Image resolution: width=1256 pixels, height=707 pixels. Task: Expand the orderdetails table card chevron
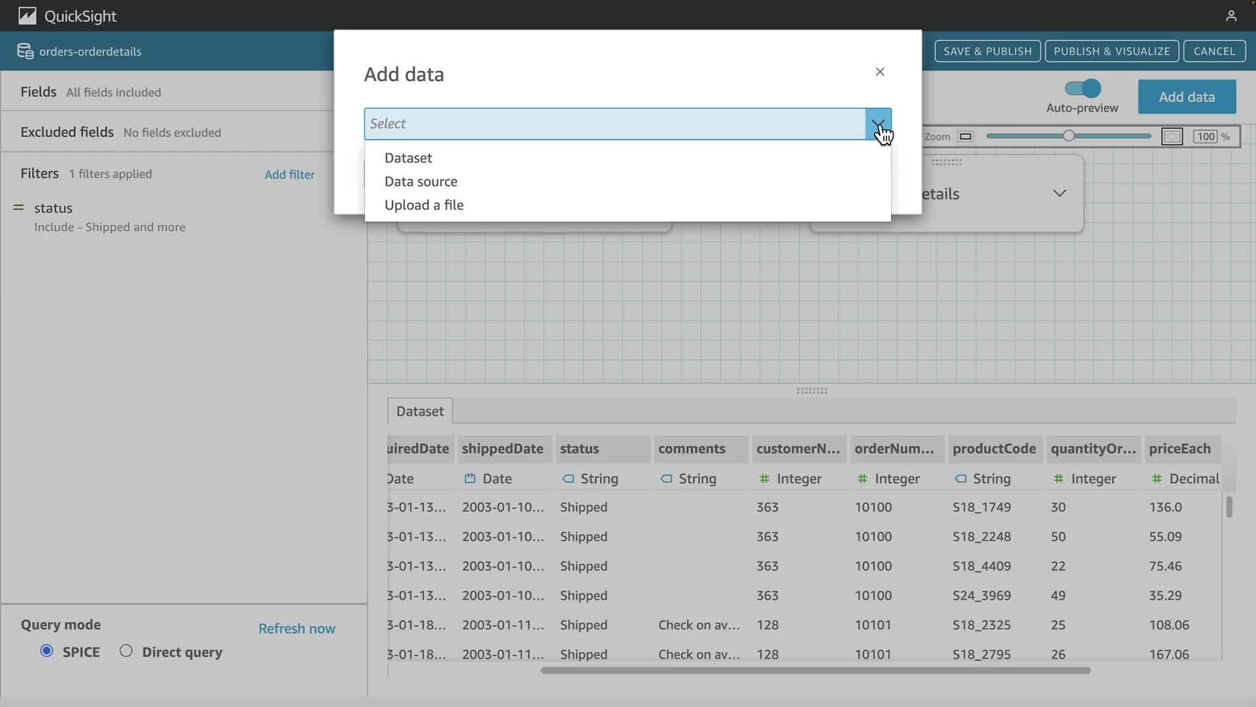click(x=1059, y=193)
